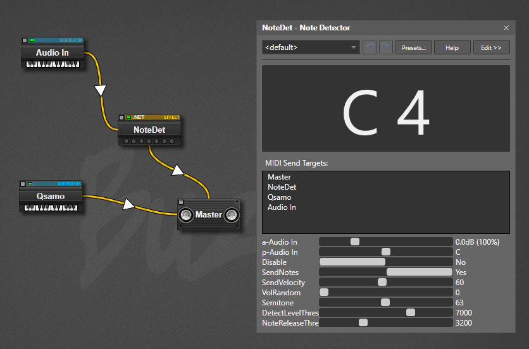Select Qsamo in MIDI Send Targets list
The image size is (529, 349).
279,197
